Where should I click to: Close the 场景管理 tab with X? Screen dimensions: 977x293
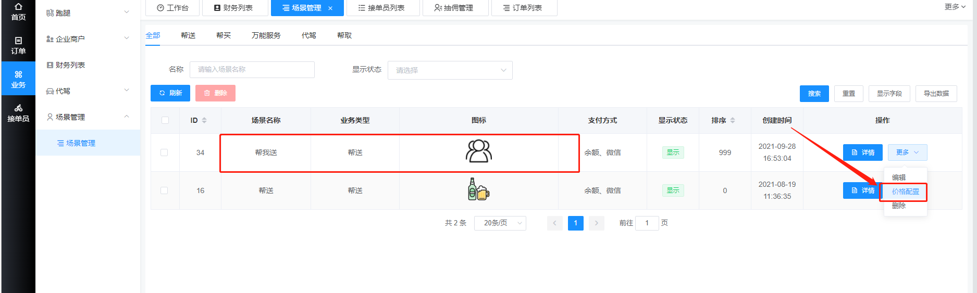point(330,8)
